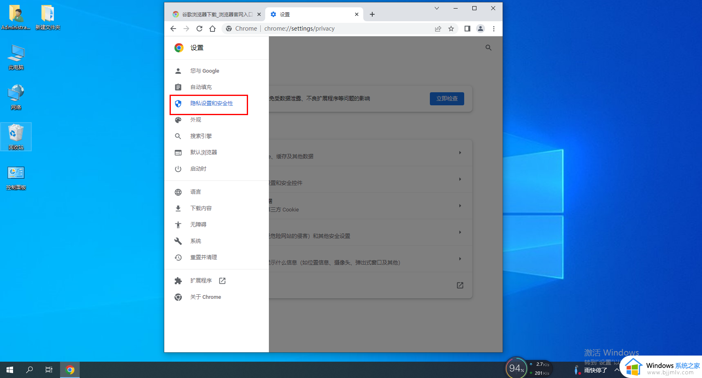The height and width of the screenshot is (378, 702).
Task: Open 扩展程序 link in sidebar
Action: coord(201,281)
